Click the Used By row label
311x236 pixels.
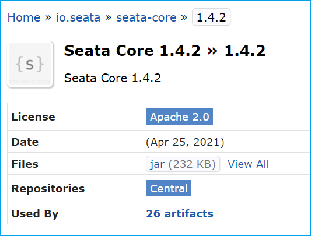coord(35,214)
